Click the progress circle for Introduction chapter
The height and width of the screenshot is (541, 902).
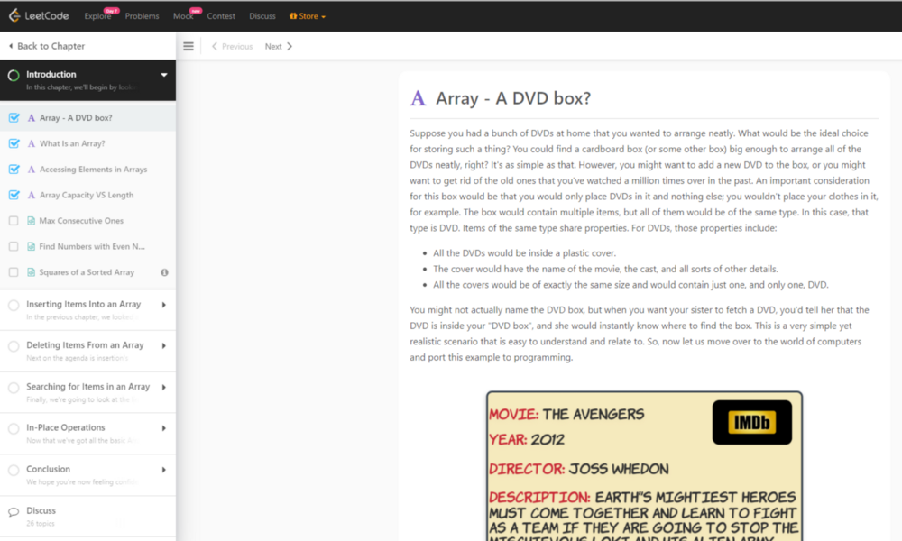14,76
